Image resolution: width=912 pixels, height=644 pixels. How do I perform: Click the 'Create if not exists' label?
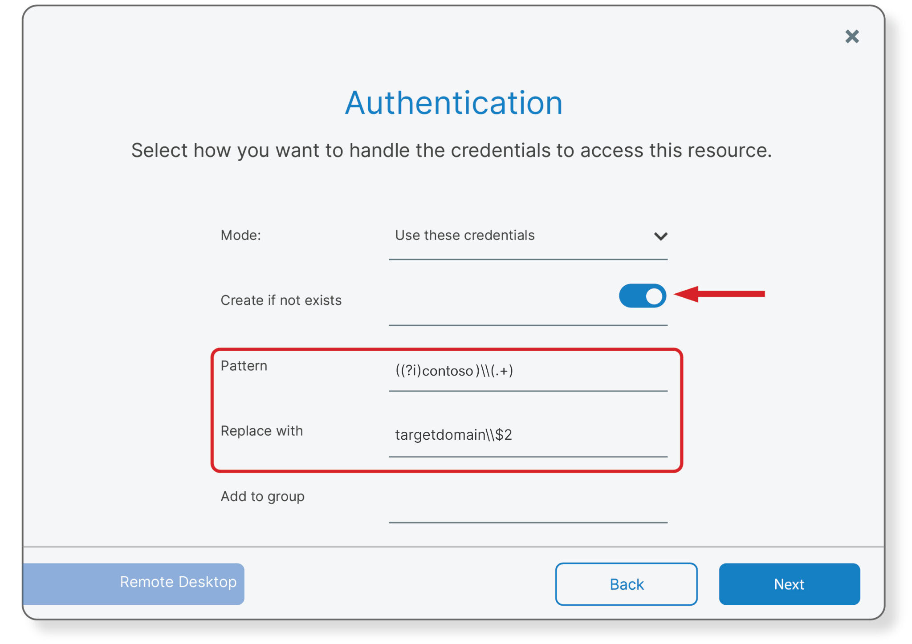[281, 300]
